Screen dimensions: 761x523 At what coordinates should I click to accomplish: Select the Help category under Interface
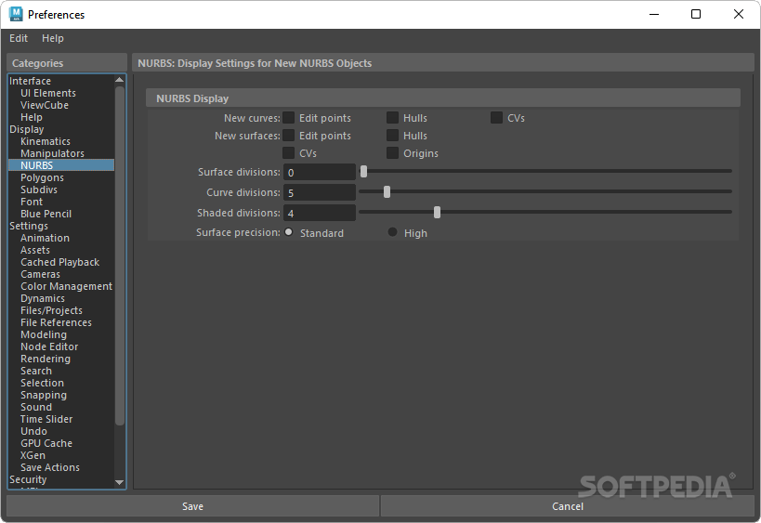[x=31, y=117]
